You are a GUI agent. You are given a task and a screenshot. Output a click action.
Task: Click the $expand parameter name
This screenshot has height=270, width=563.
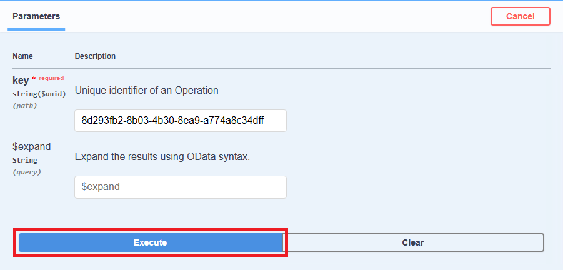(31, 146)
